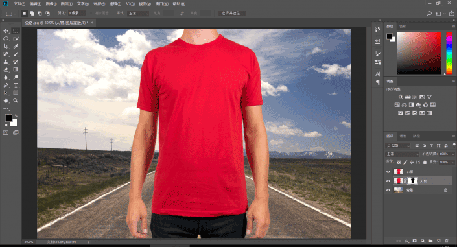Select the Pen tool

[x=6, y=85]
